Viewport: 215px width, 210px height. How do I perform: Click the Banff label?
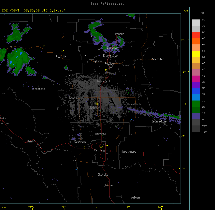pos(31,141)
